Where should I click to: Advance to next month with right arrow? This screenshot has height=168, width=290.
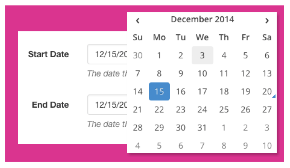click(x=267, y=20)
